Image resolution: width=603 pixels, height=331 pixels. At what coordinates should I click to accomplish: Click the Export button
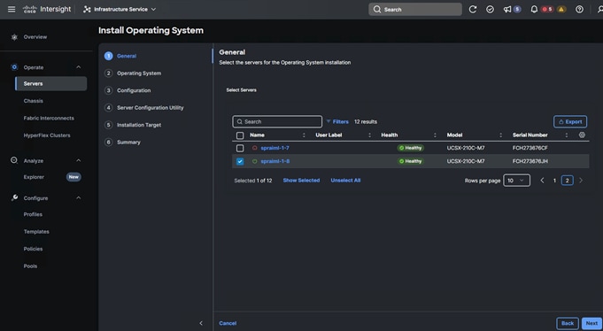point(570,121)
